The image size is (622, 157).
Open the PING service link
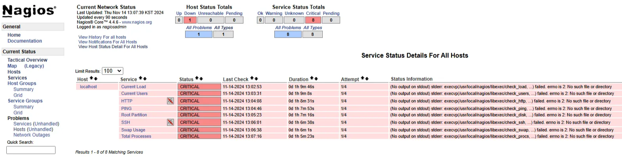tap(126, 109)
